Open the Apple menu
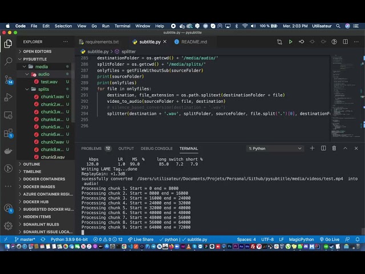 (7, 26)
